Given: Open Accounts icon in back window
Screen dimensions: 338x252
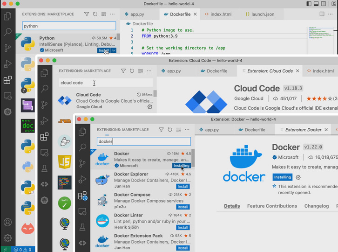Looking at the screenshot, I should click(x=7, y=222).
